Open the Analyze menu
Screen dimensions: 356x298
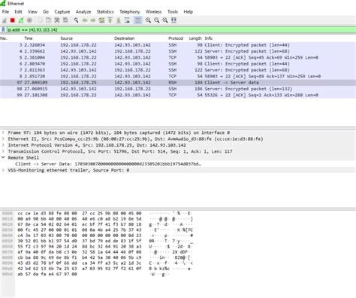coord(83,12)
